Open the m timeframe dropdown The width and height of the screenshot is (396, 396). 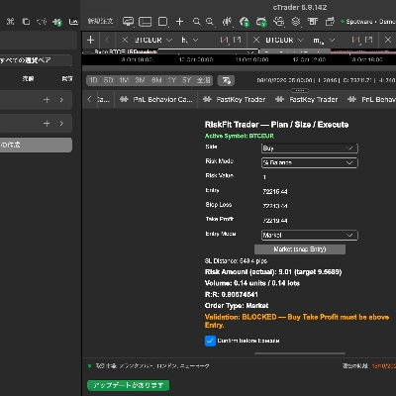[x=332, y=41]
